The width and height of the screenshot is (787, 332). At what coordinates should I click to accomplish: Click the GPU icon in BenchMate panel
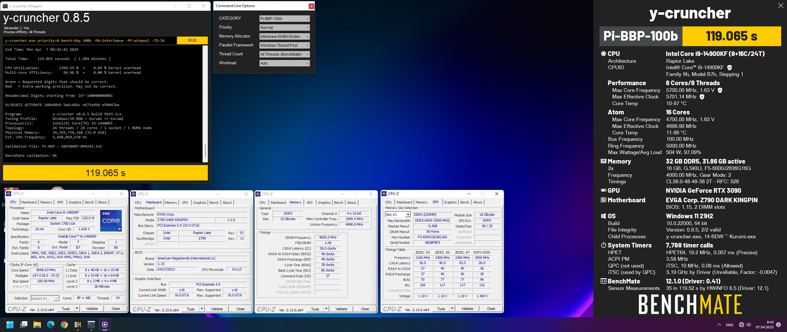[x=603, y=190]
